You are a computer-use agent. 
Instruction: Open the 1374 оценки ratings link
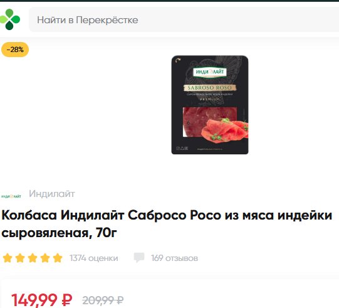94,258
